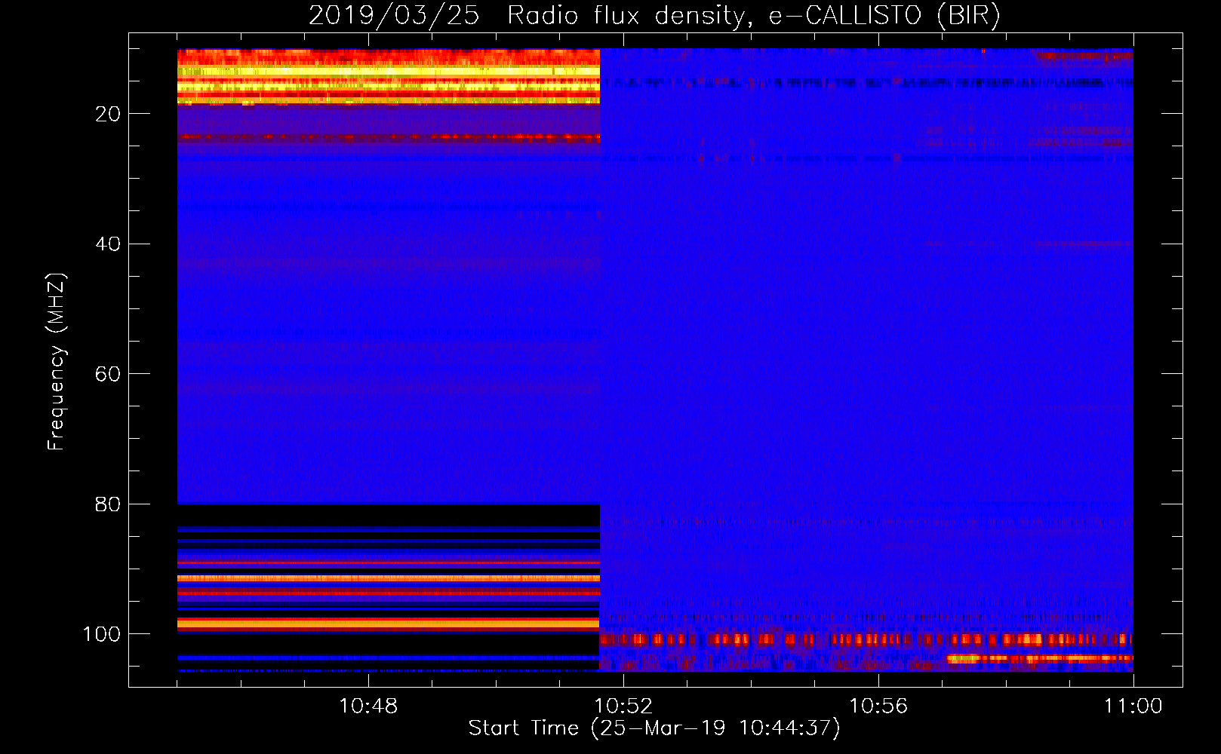Click the 10:48 time tick label

[x=368, y=706]
